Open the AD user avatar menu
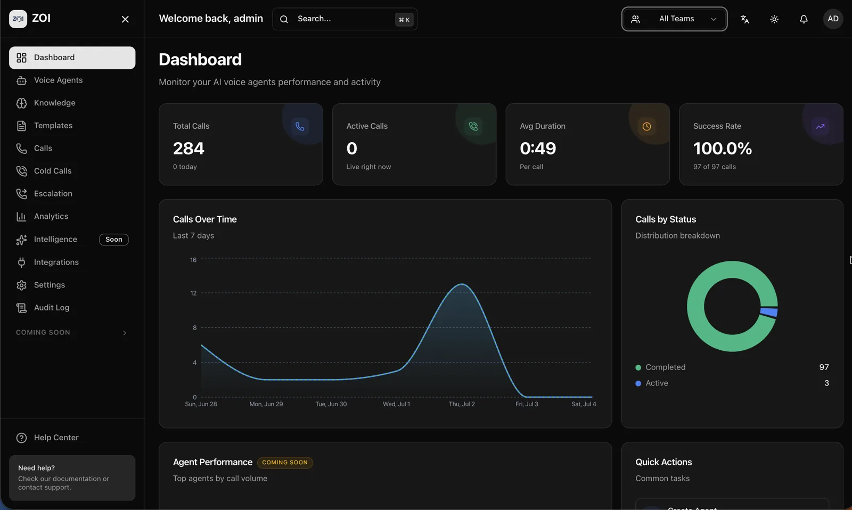The image size is (852, 510). pos(833,19)
